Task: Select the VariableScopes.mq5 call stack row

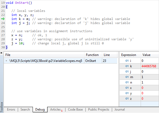Action: pos(60,61)
